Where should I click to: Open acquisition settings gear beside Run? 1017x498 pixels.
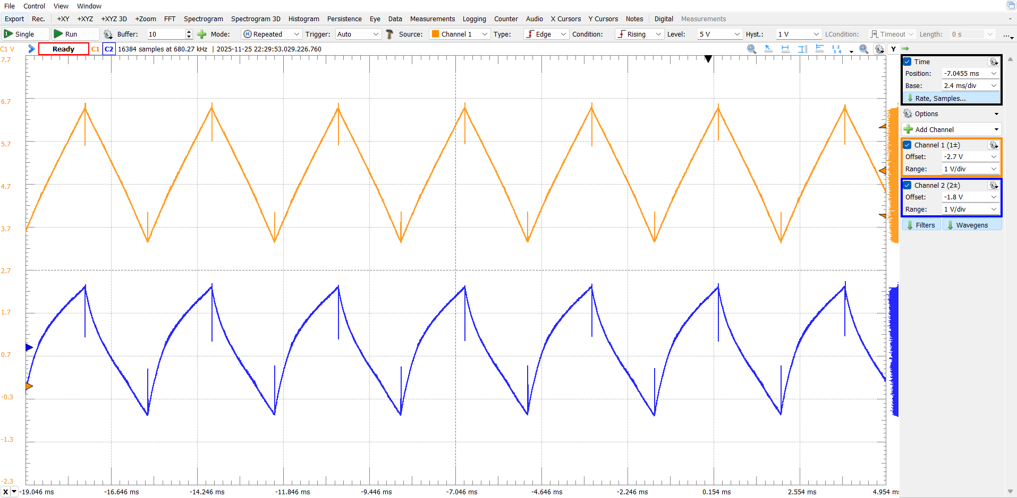pos(108,34)
